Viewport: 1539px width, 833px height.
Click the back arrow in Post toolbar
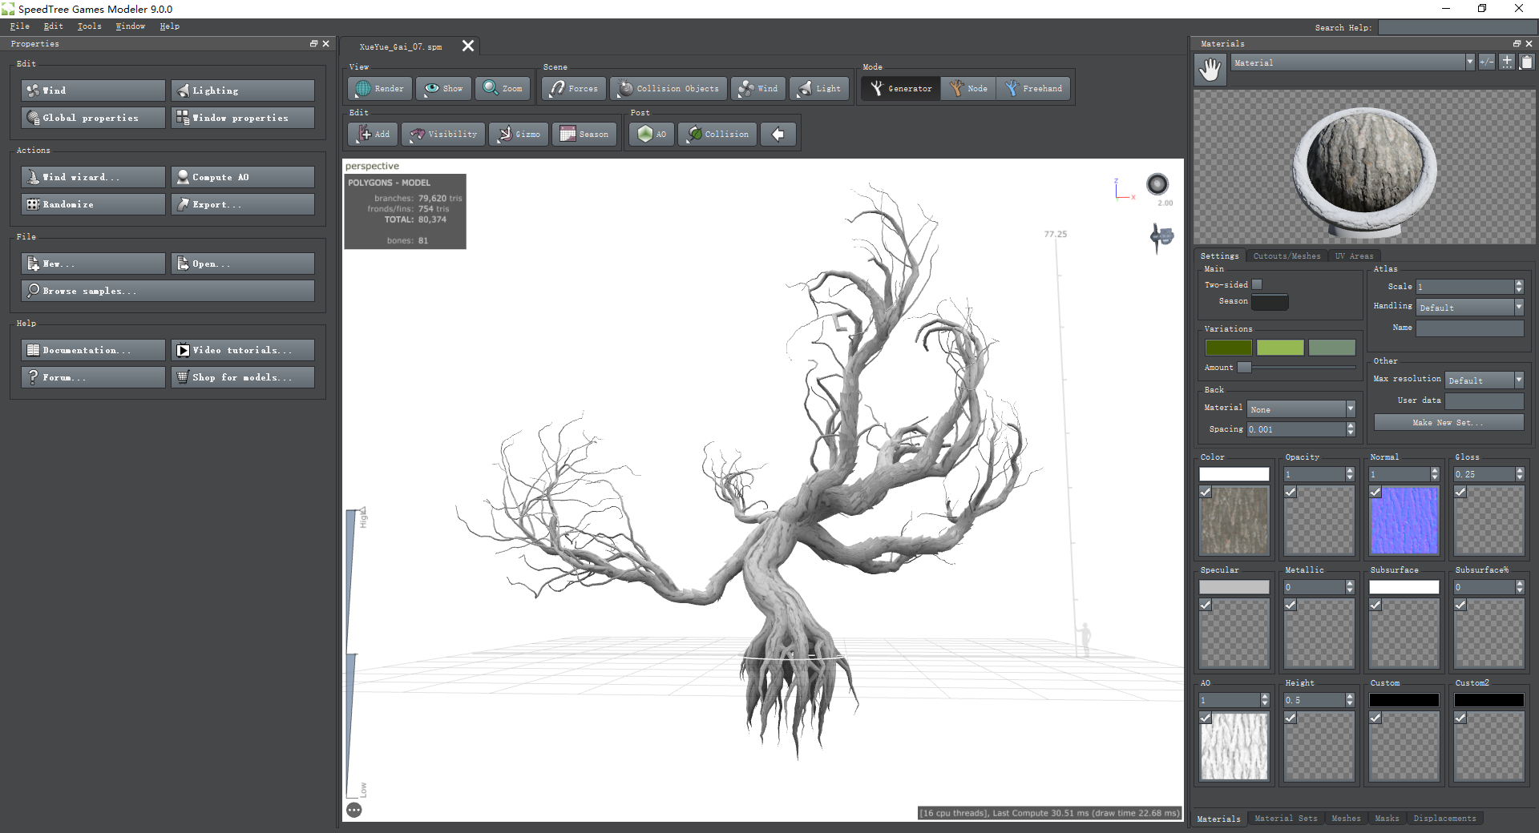click(778, 135)
